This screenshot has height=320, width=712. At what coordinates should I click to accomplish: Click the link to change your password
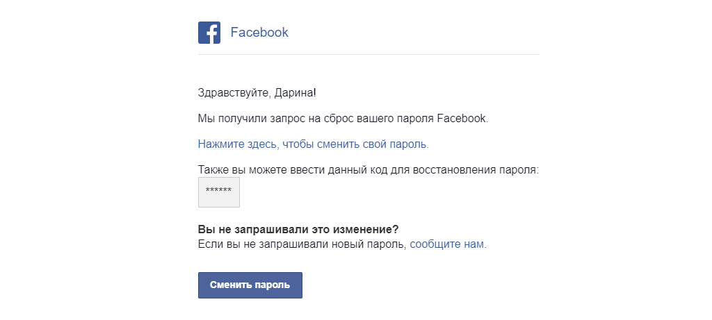[x=313, y=144]
